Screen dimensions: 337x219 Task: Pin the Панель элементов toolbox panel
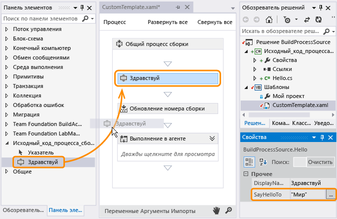(82, 8)
